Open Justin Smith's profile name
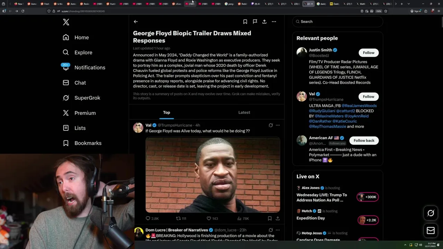This screenshot has height=249, width=443. [x=320, y=50]
